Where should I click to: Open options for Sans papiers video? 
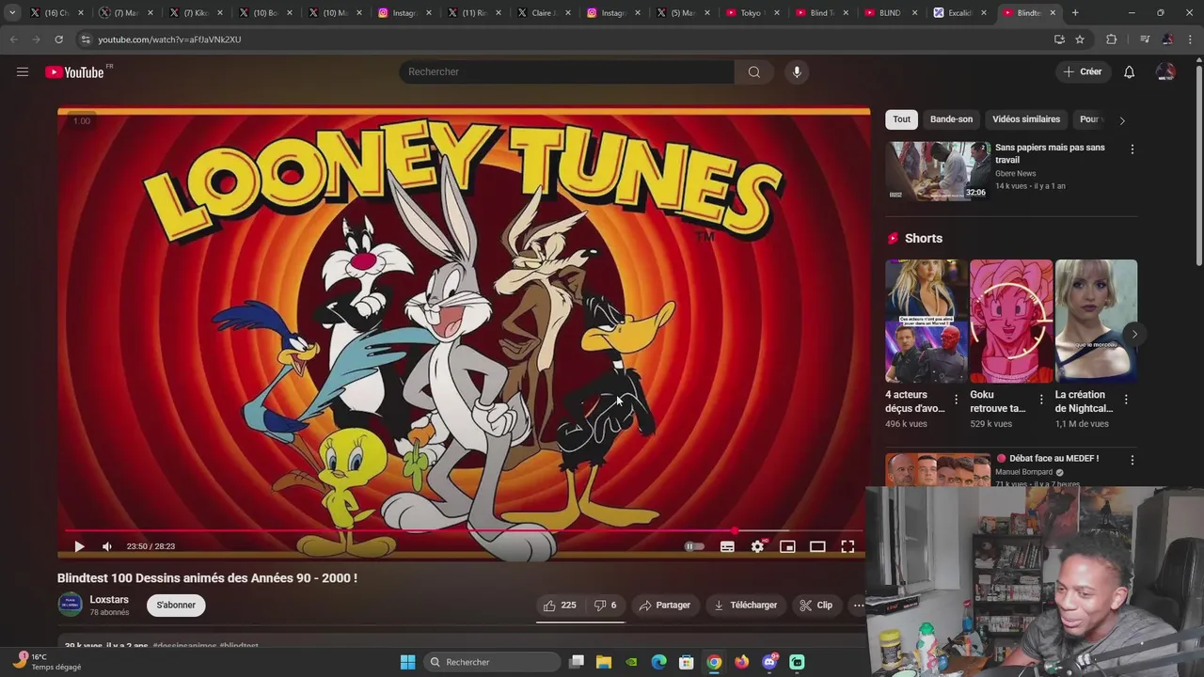pos(1132,150)
